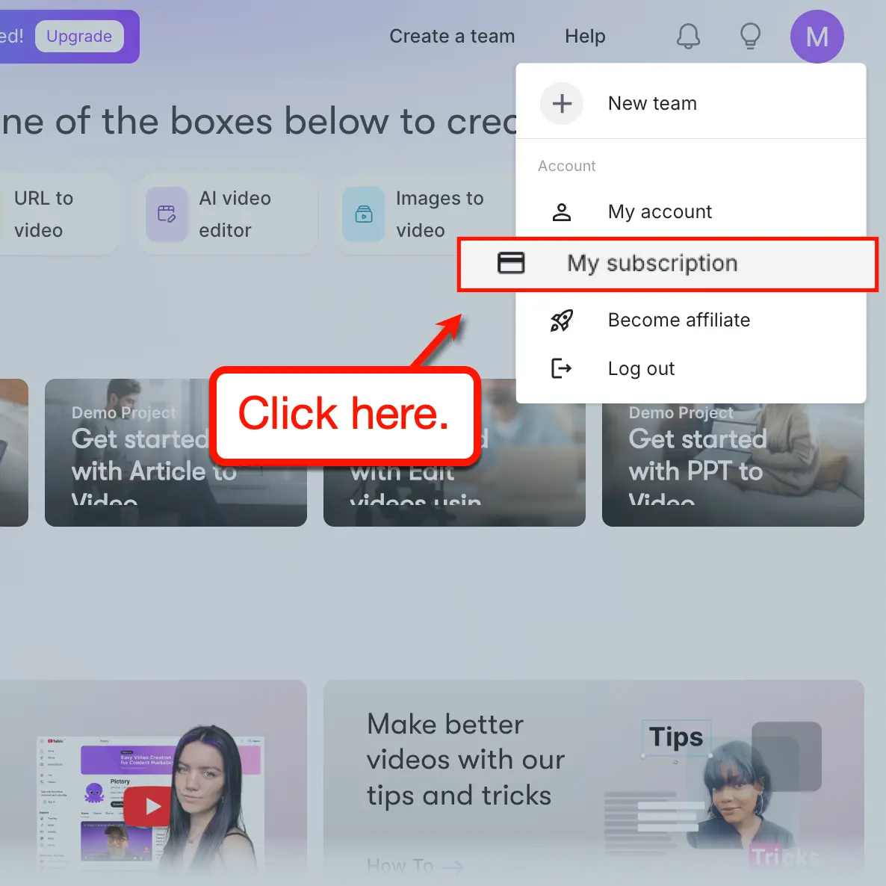Select My account in the dropdown

coord(660,211)
